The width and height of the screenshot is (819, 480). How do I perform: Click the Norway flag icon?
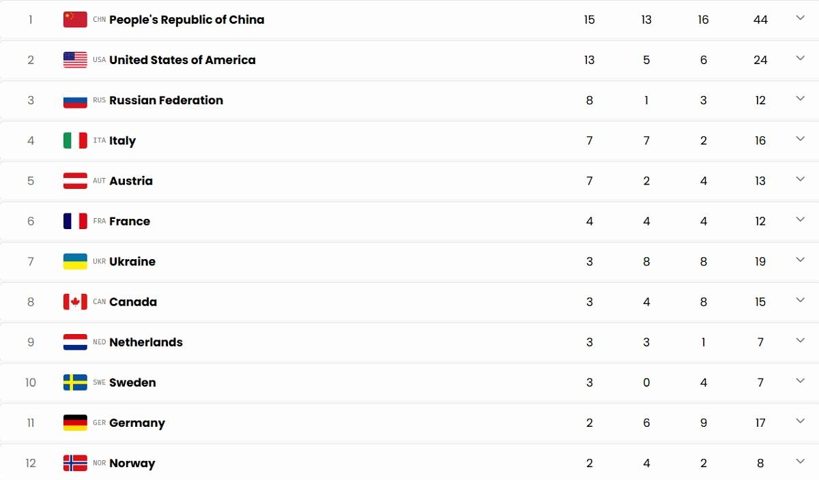(x=75, y=463)
